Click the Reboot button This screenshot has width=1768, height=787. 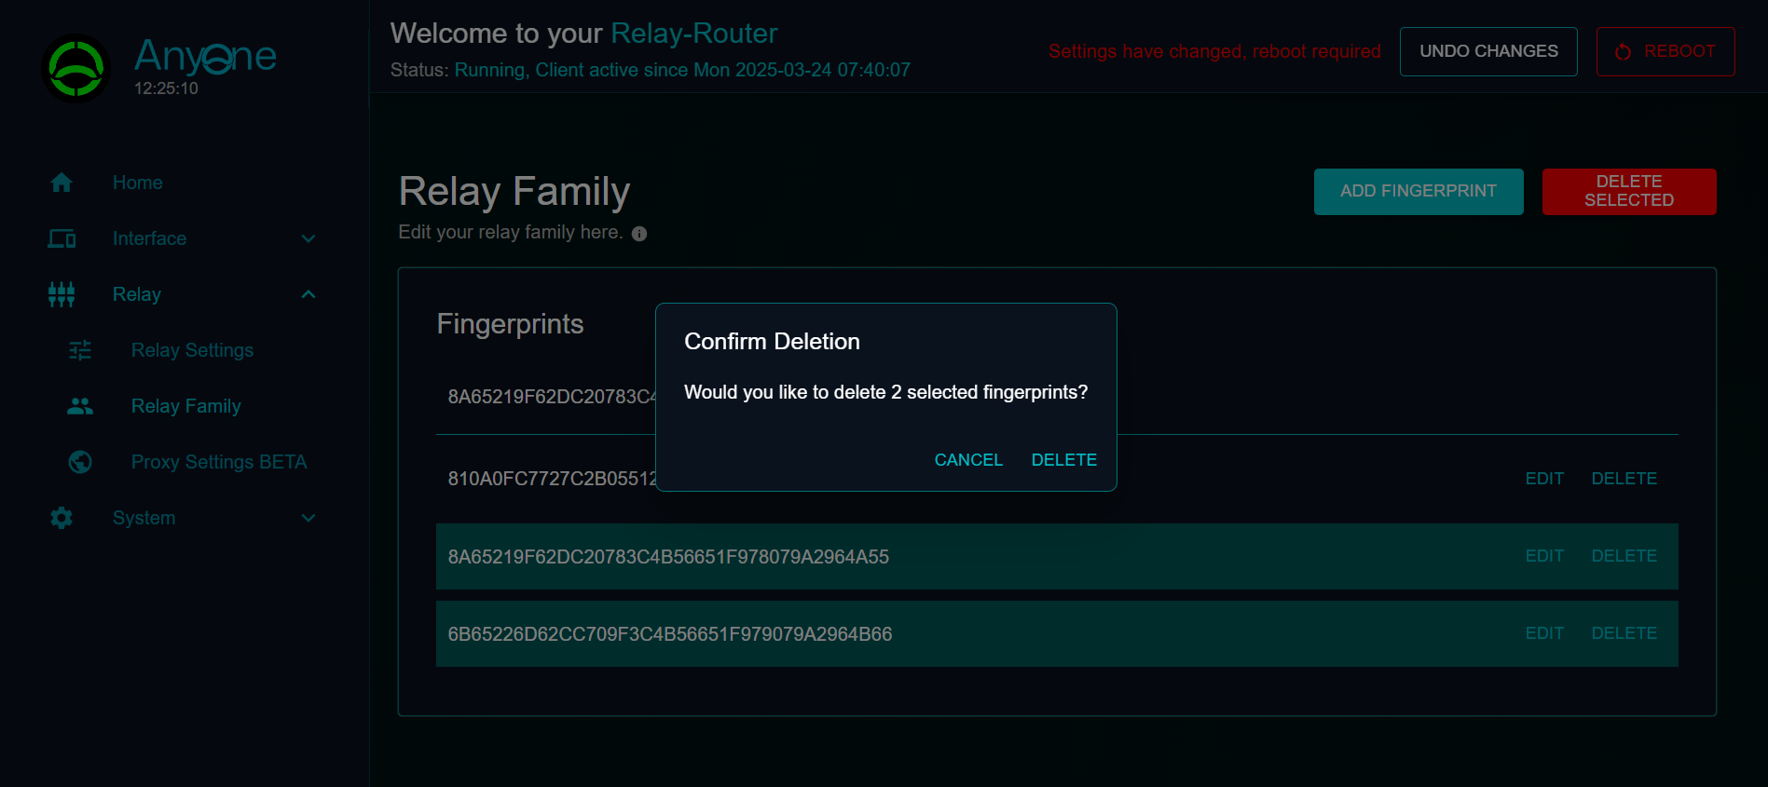pos(1665,51)
